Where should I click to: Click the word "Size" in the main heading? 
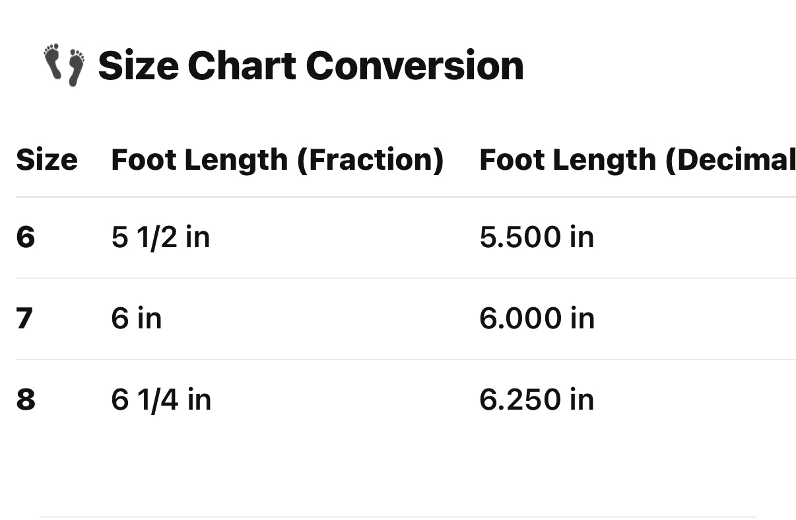coord(138,66)
